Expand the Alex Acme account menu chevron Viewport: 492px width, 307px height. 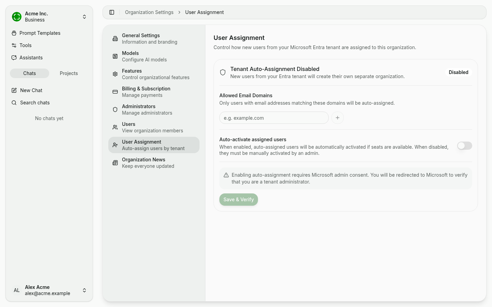[x=84, y=290]
